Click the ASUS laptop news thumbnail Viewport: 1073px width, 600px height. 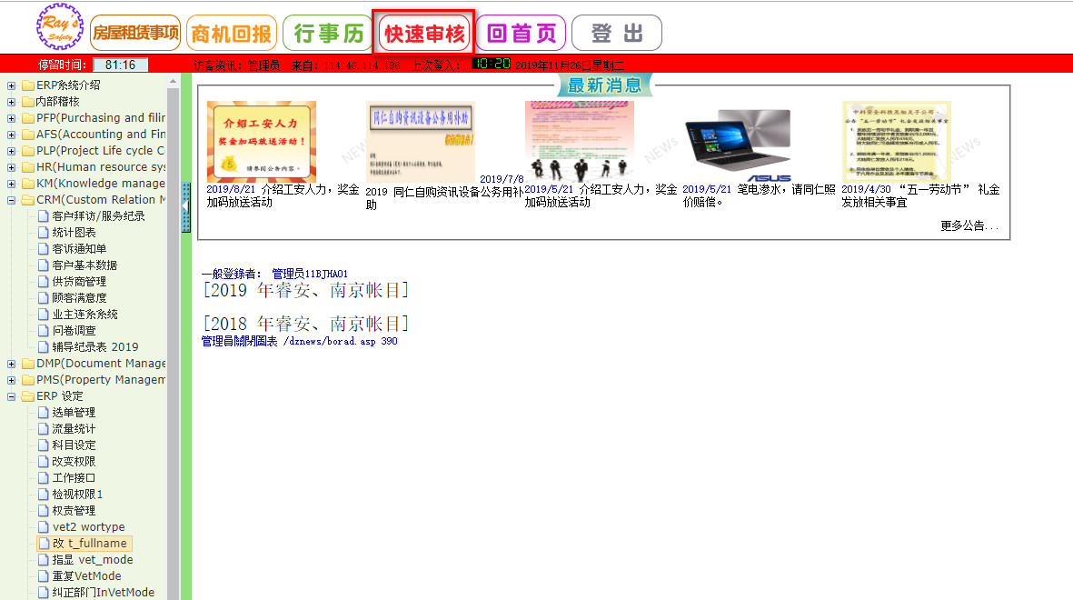click(737, 144)
